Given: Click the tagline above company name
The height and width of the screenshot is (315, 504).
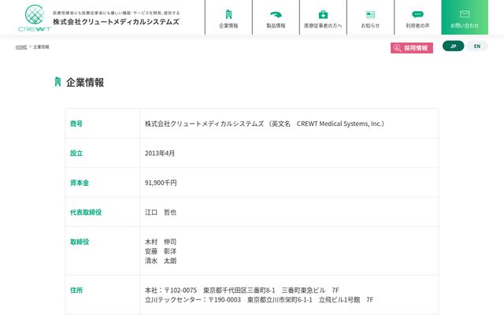Looking at the screenshot, I should (x=117, y=13).
